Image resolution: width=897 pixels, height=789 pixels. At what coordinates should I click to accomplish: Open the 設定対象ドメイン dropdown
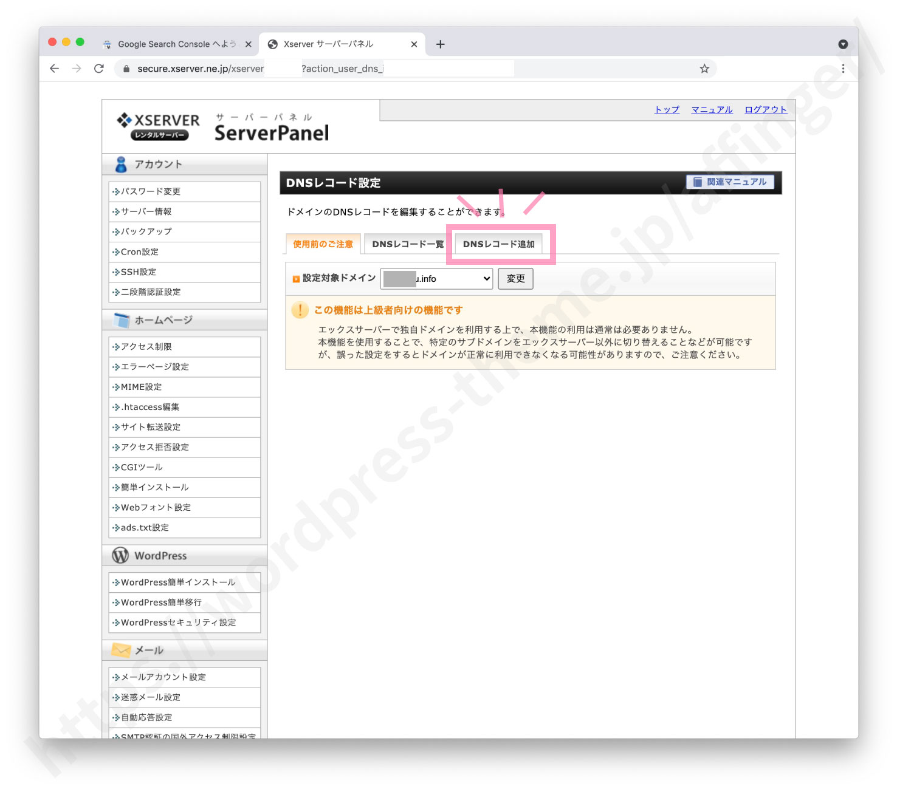436,279
